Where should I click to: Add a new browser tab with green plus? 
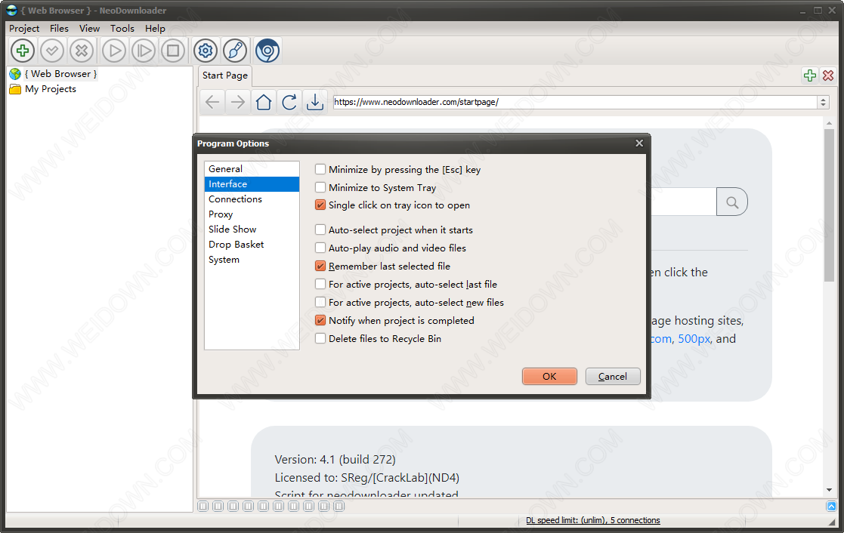coord(809,75)
